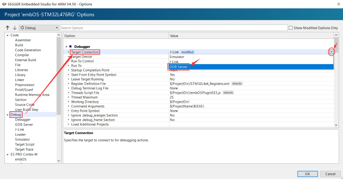This screenshot has height=179, width=343.
Task: Select Linker tree item
Action: (x=20, y=80)
